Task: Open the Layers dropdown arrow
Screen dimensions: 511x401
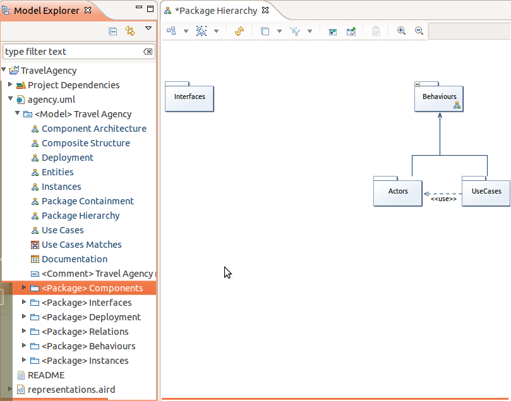Action: coord(279,32)
